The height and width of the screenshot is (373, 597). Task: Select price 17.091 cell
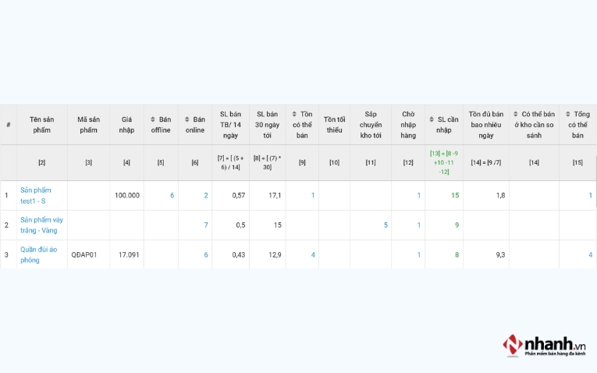coord(129,255)
